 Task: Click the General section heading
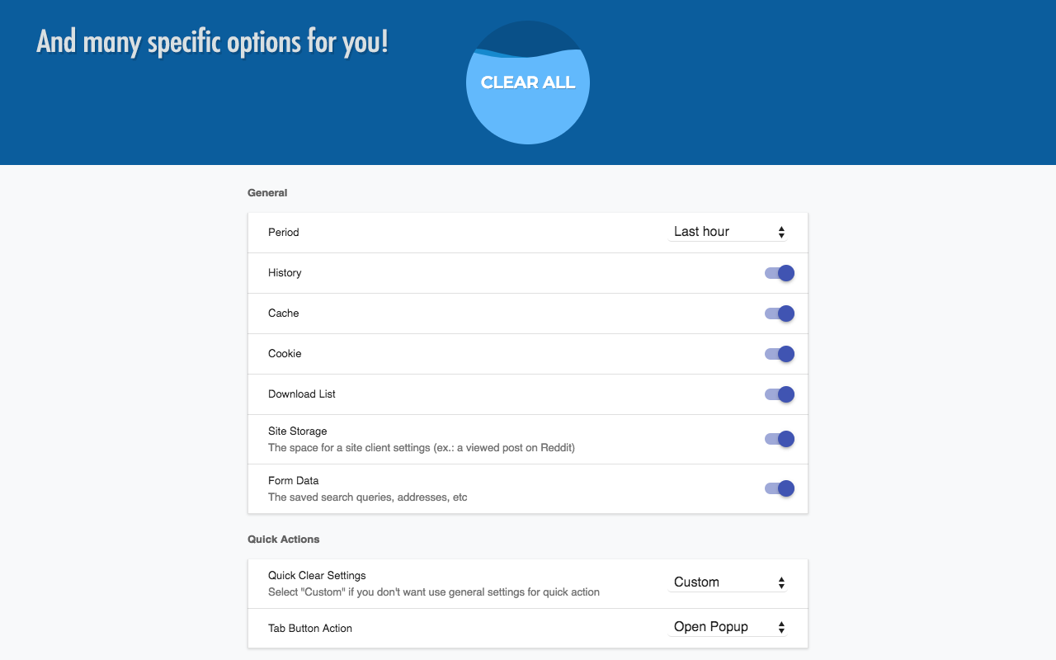tap(267, 193)
